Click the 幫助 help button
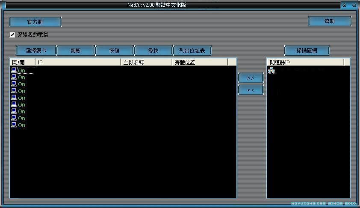Viewport: 360px width, 208px height. pos(330,21)
